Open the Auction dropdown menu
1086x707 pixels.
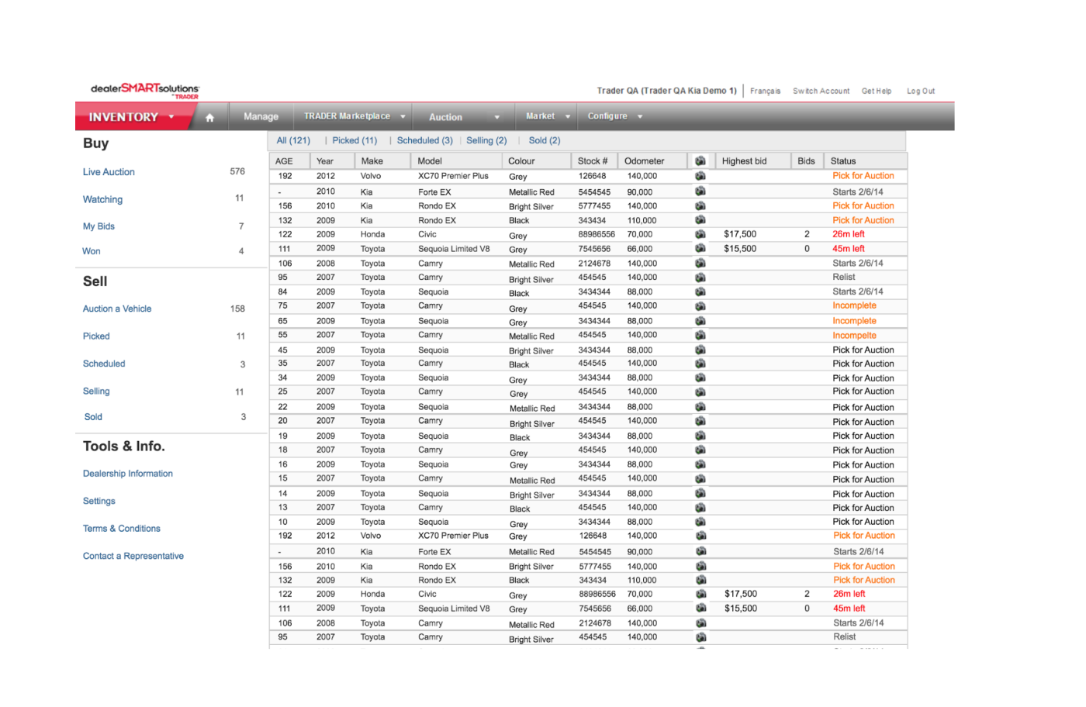pos(464,117)
